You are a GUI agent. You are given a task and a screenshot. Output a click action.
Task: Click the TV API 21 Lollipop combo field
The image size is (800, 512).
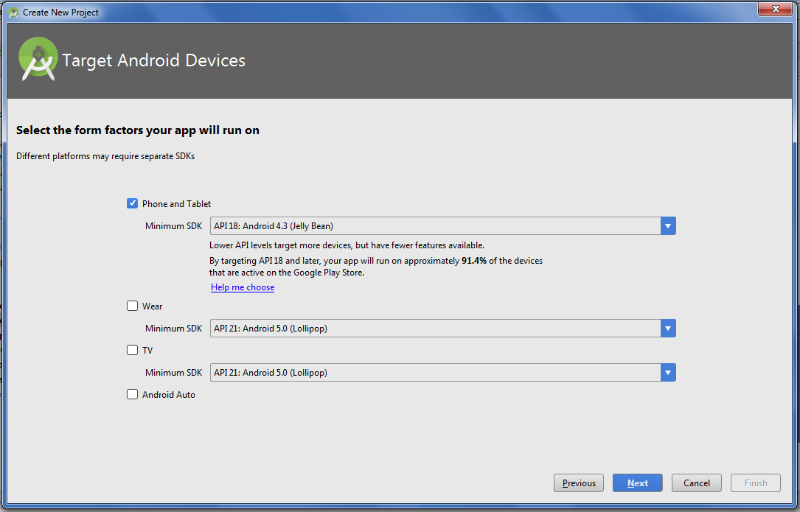(x=435, y=373)
